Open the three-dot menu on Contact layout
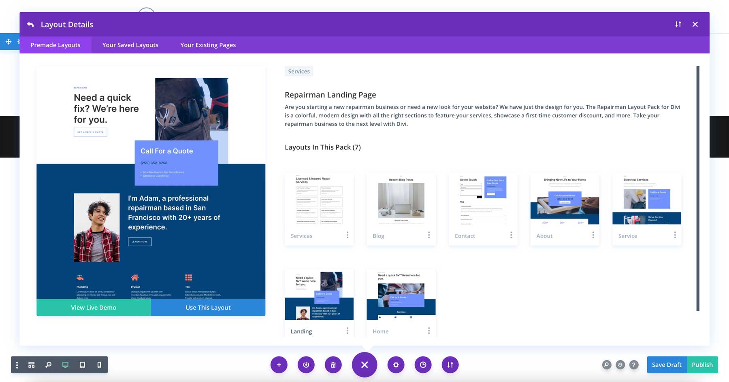The width and height of the screenshot is (729, 382). [511, 235]
